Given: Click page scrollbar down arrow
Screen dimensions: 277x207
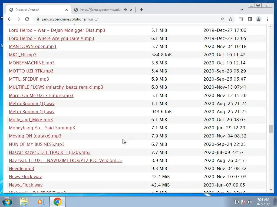Looking at the screenshot, I should pyautogui.click(x=271, y=190).
